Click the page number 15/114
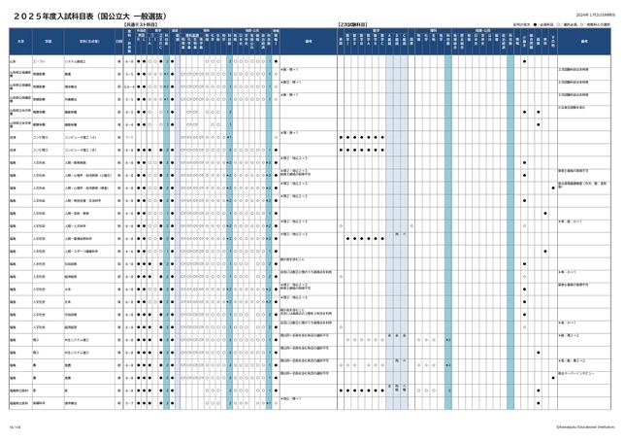625x442 pixels. [x=15, y=425]
